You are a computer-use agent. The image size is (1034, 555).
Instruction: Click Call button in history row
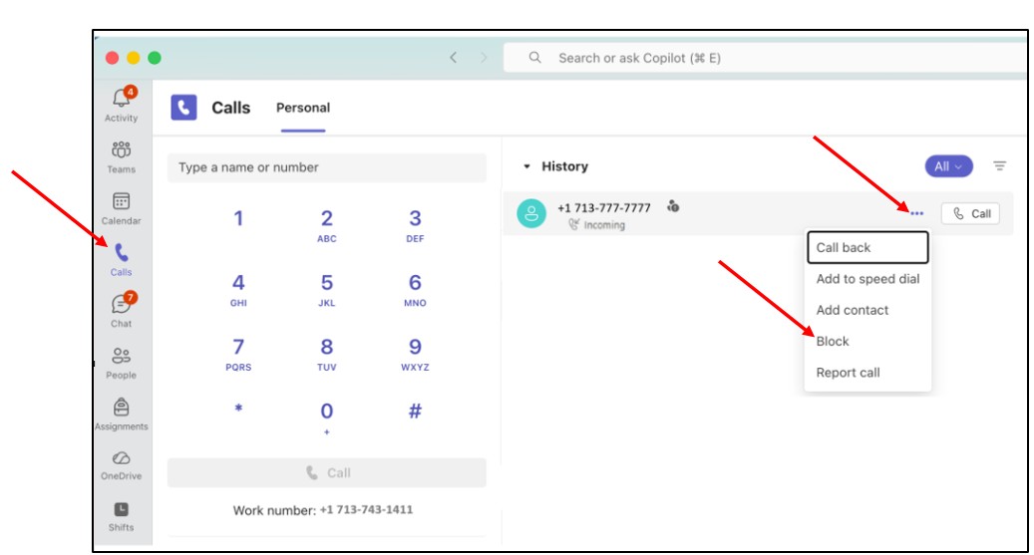(x=971, y=213)
